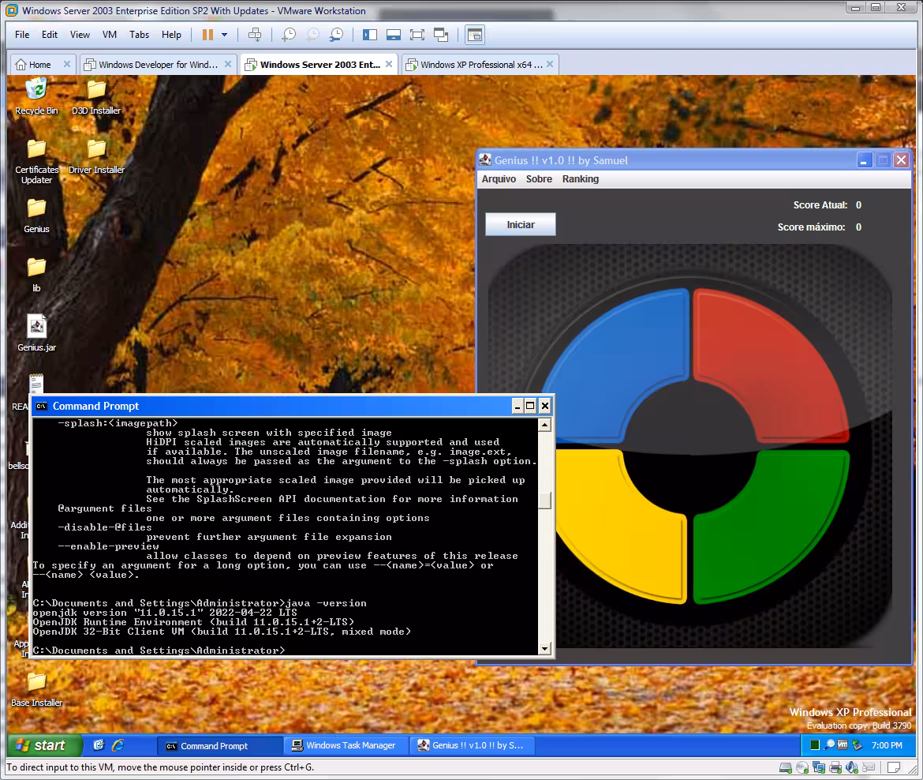Click Internet Explorer quick launch icon
Screen dimensions: 923x780
tap(118, 745)
